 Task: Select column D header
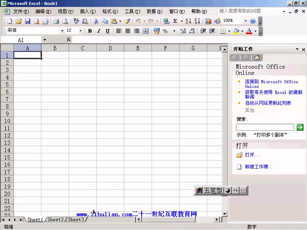click(x=110, y=48)
